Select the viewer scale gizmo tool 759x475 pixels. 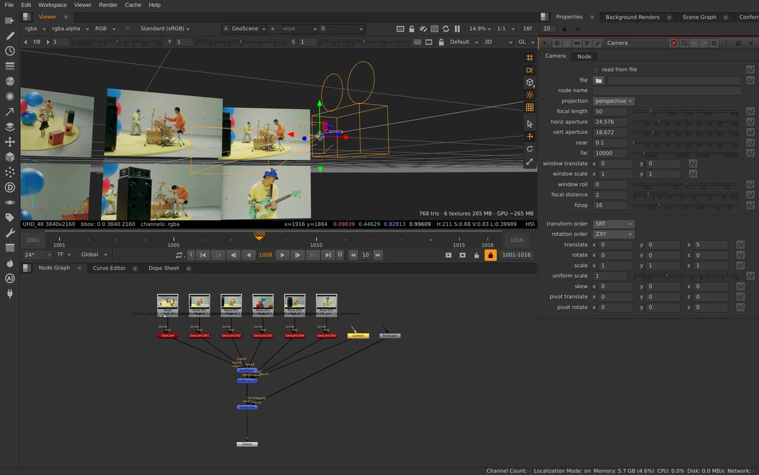click(x=530, y=162)
